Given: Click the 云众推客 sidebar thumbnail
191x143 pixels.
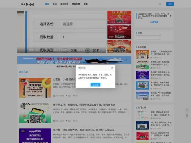Looking at the screenshot, I should click(142, 86).
